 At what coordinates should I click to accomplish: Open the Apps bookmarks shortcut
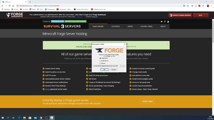(6, 9)
